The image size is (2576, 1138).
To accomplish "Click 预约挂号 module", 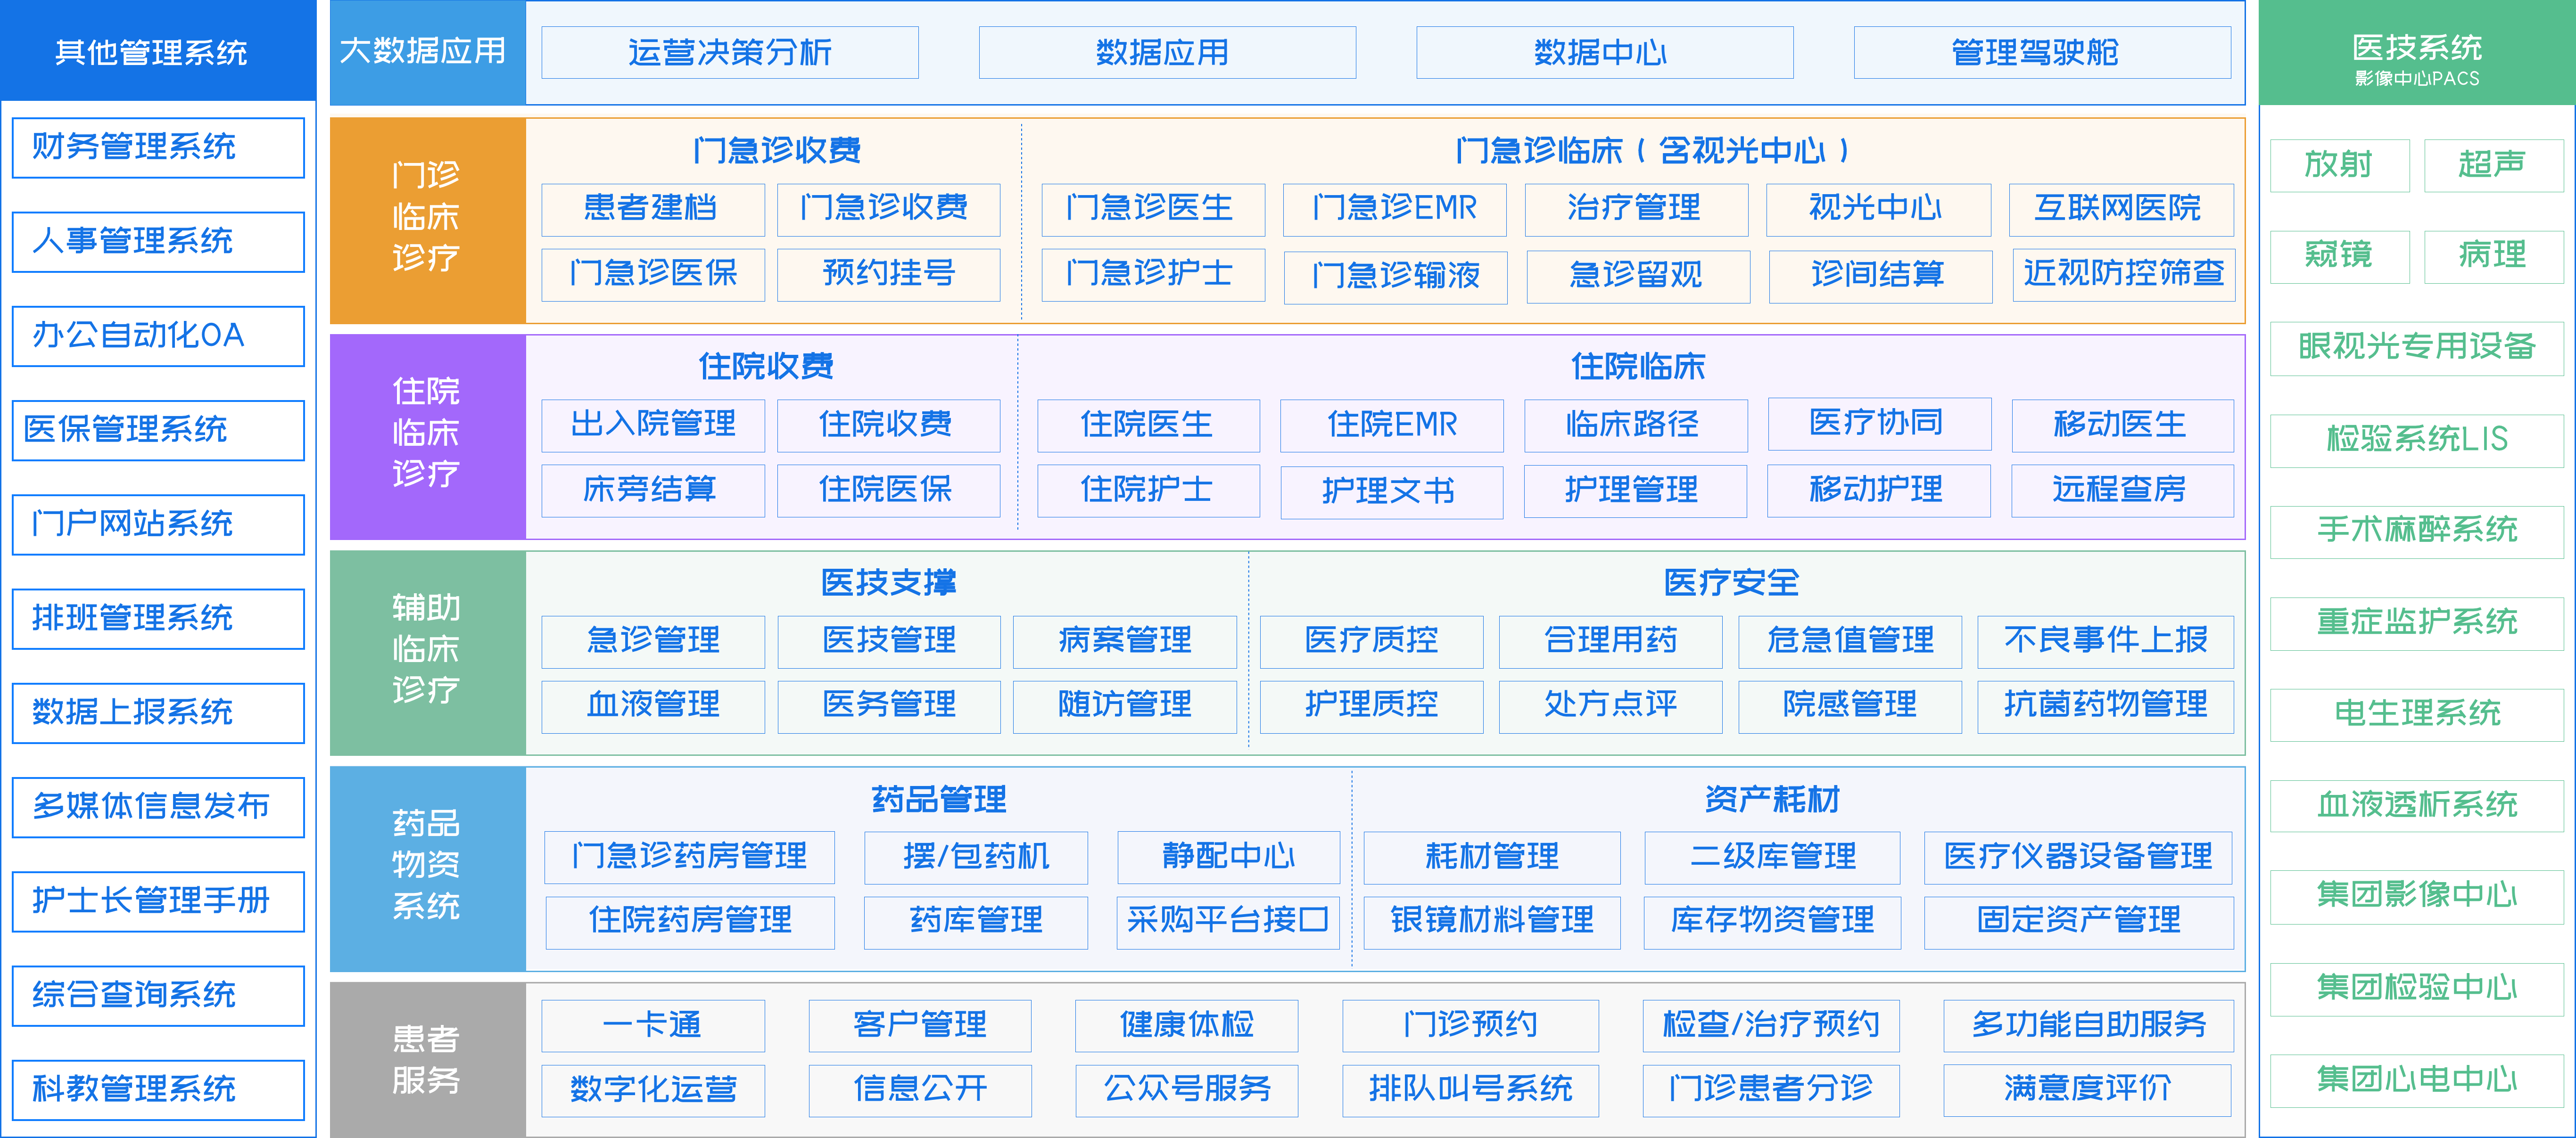I will point(888,274).
